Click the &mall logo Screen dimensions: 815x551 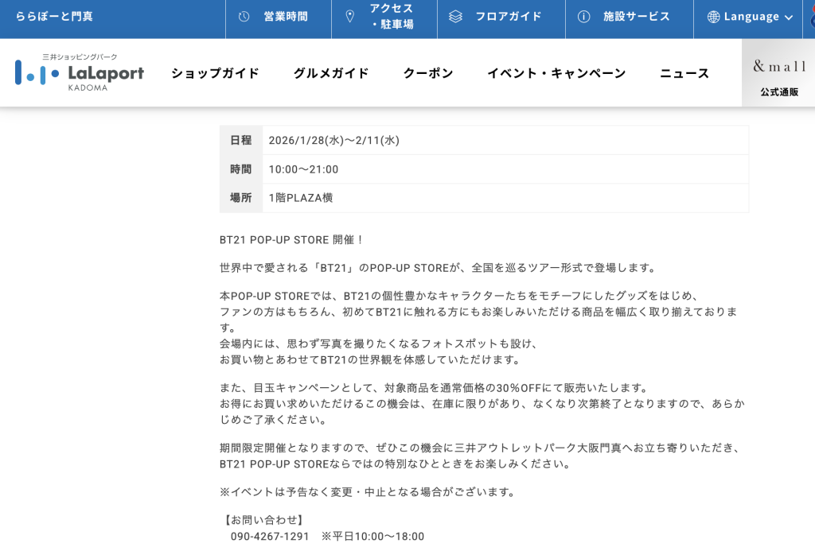[x=779, y=67]
